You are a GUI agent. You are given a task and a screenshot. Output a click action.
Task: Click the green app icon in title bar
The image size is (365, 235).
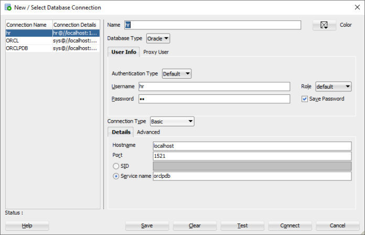pos(7,7)
